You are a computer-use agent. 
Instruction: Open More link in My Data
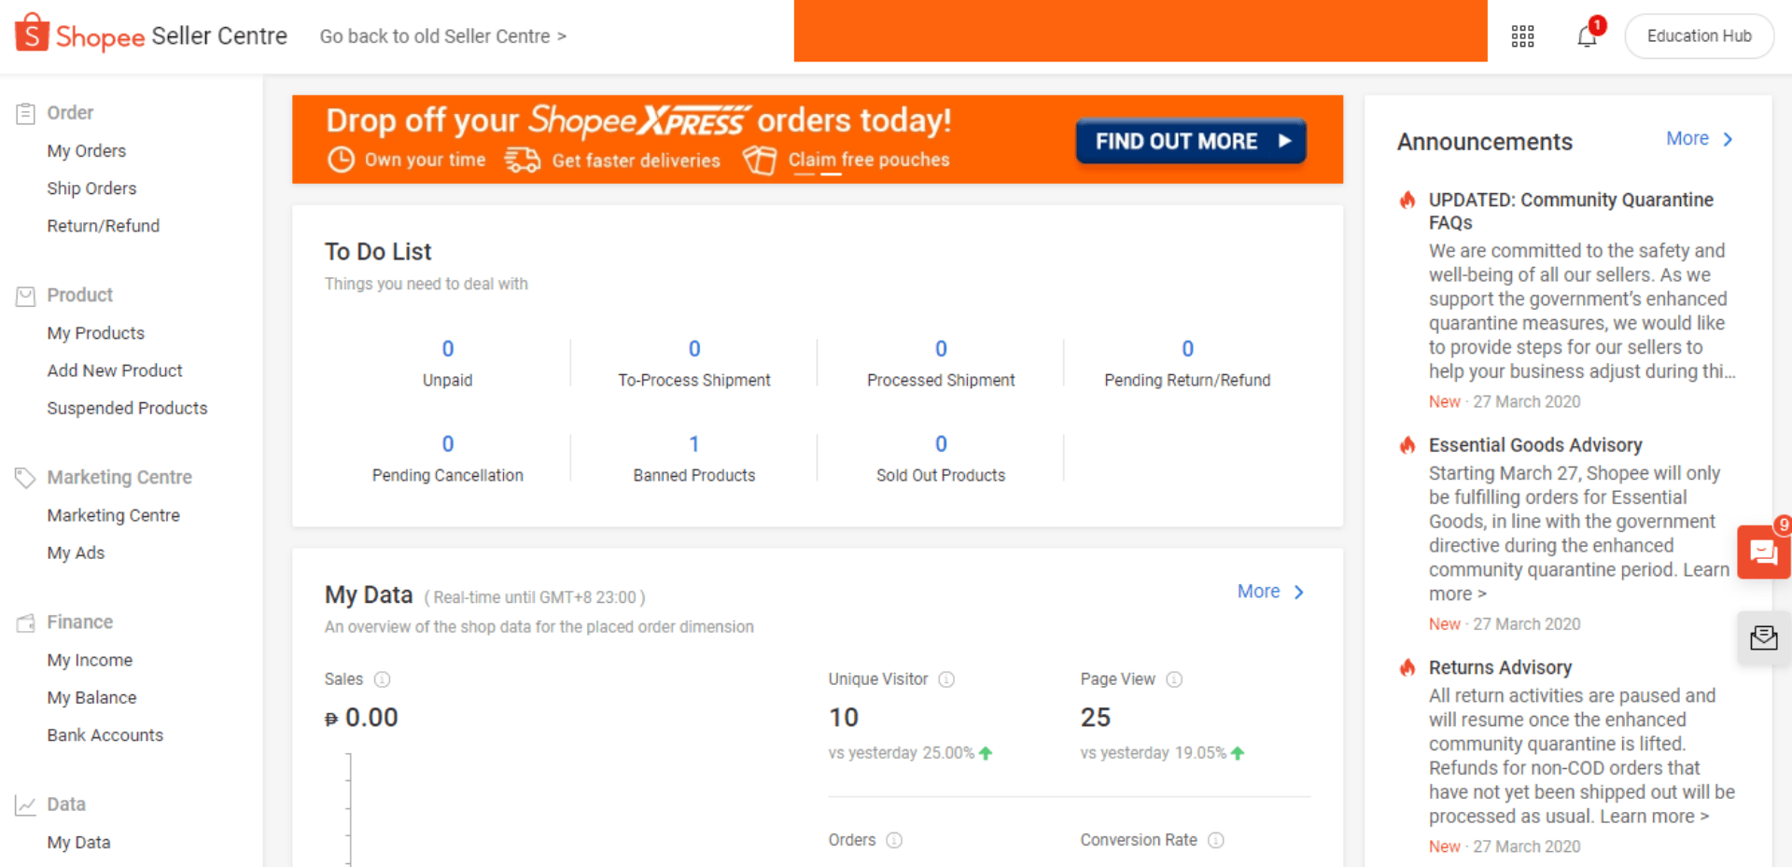click(1269, 592)
